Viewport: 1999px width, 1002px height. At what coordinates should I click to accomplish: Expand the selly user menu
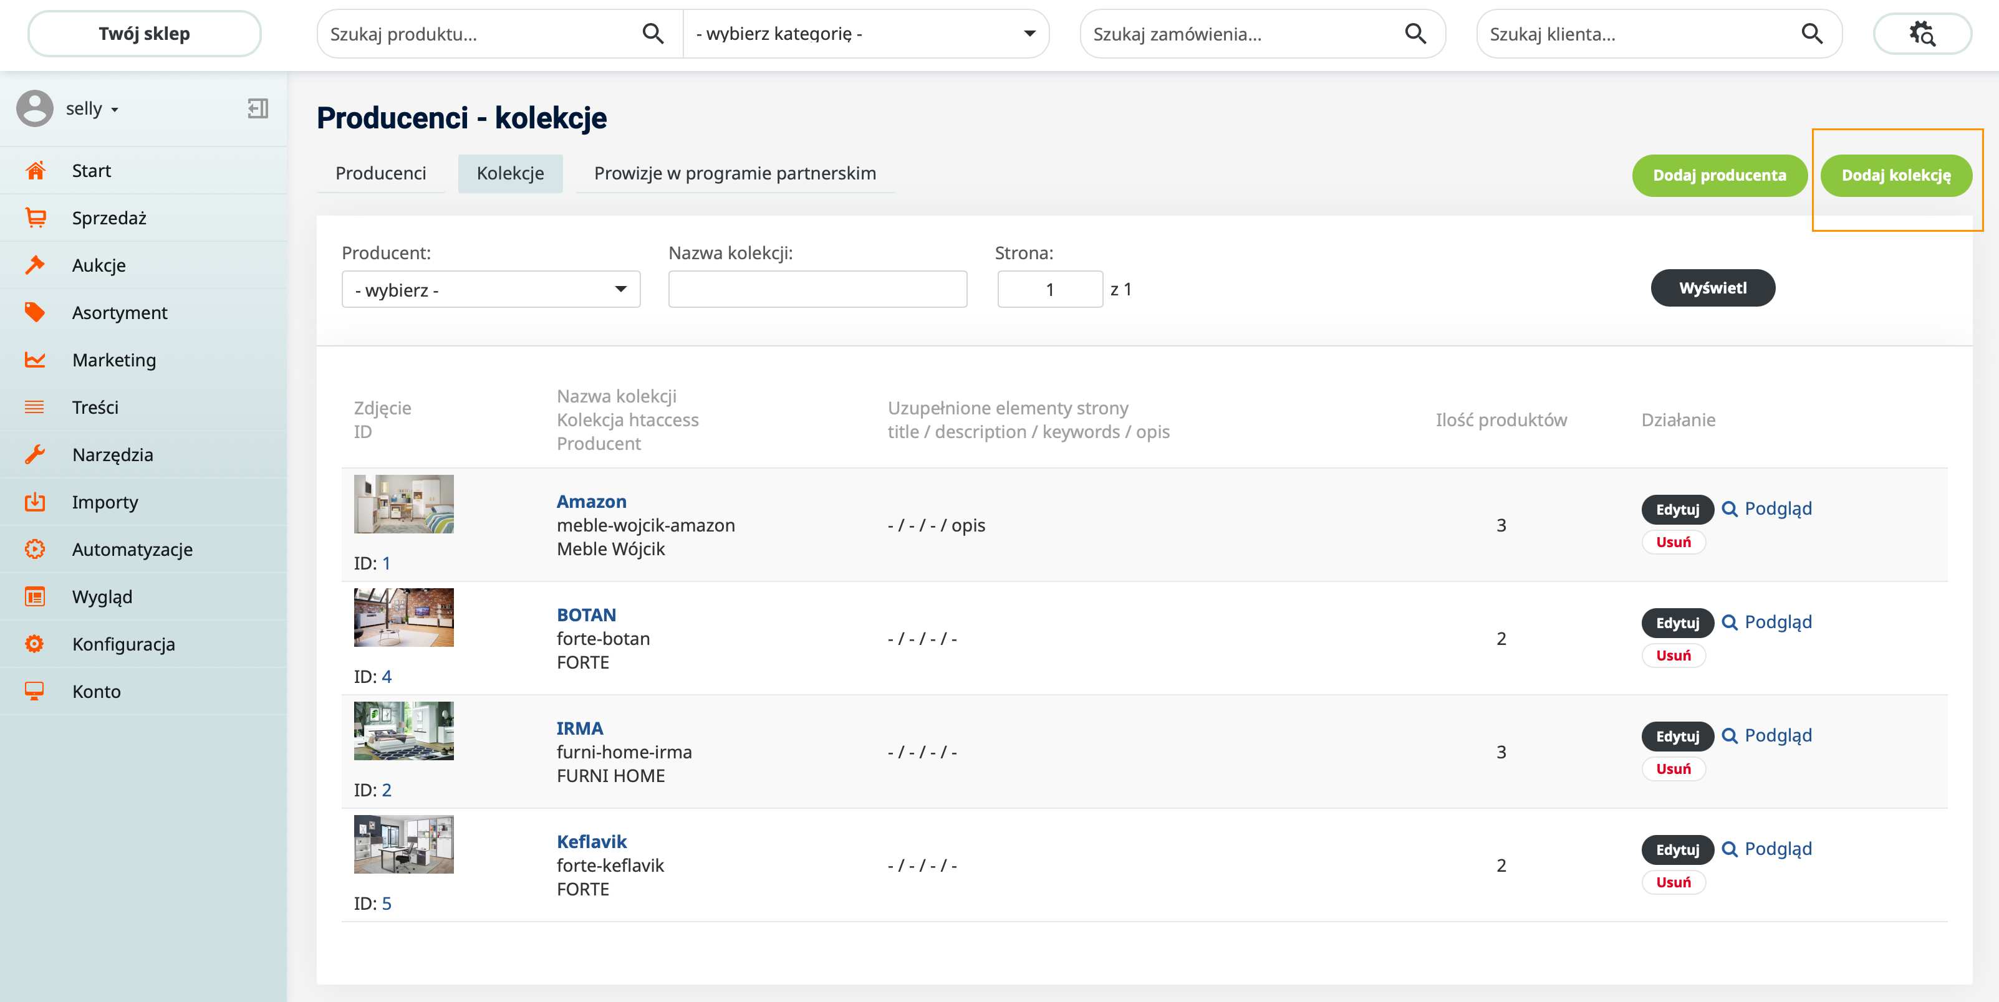pos(92,108)
